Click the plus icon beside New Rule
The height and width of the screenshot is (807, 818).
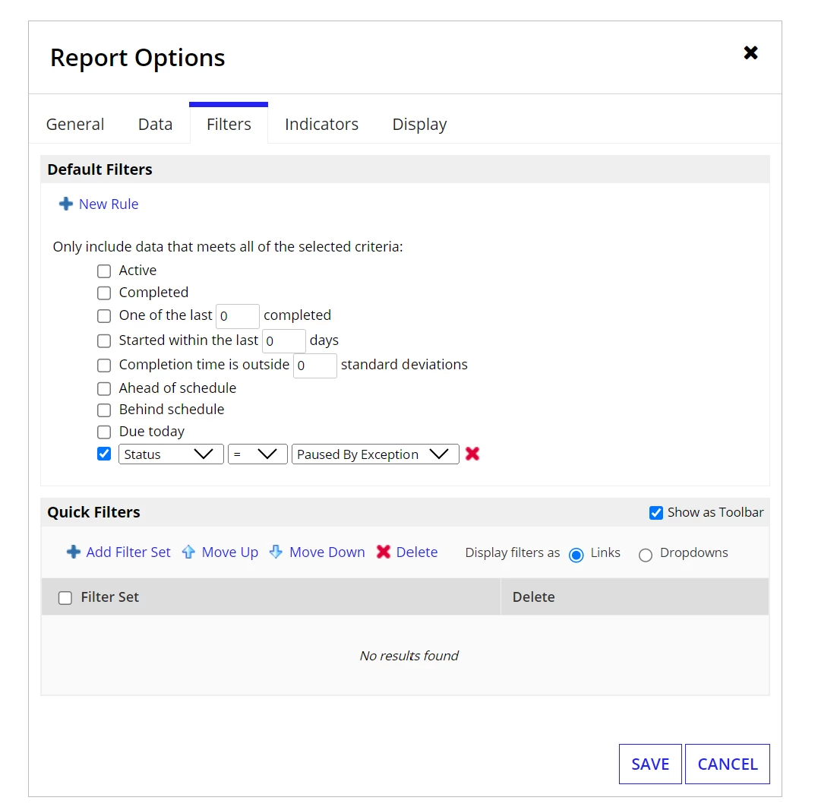pyautogui.click(x=66, y=204)
